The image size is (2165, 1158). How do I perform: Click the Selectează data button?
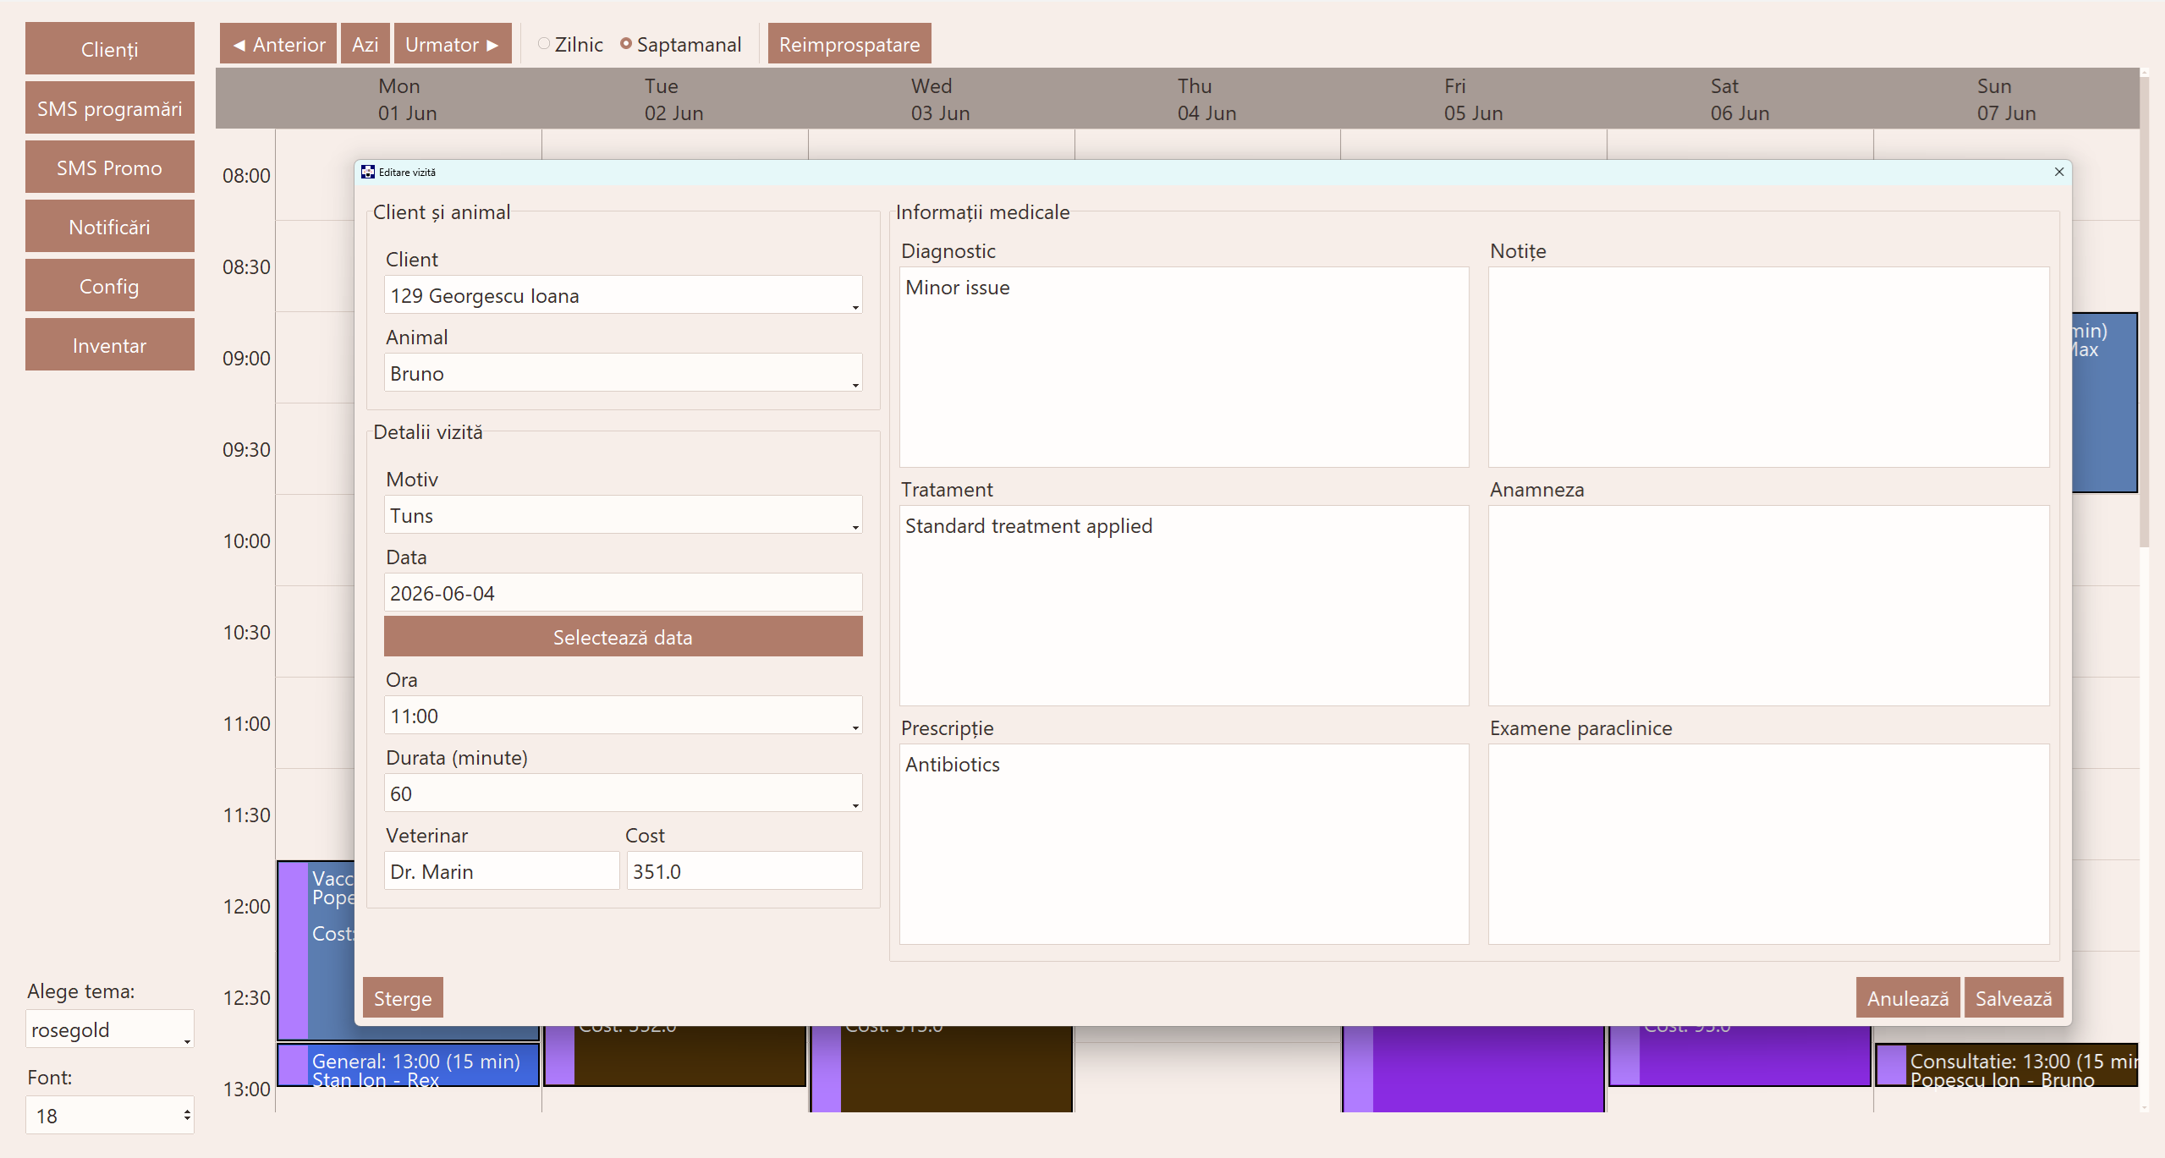(x=624, y=637)
